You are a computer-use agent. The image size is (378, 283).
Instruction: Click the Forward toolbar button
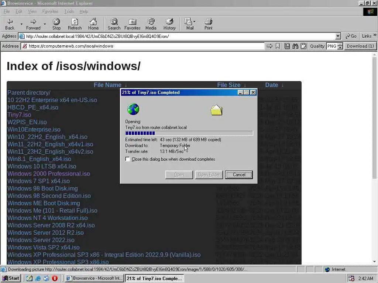click(x=33, y=24)
